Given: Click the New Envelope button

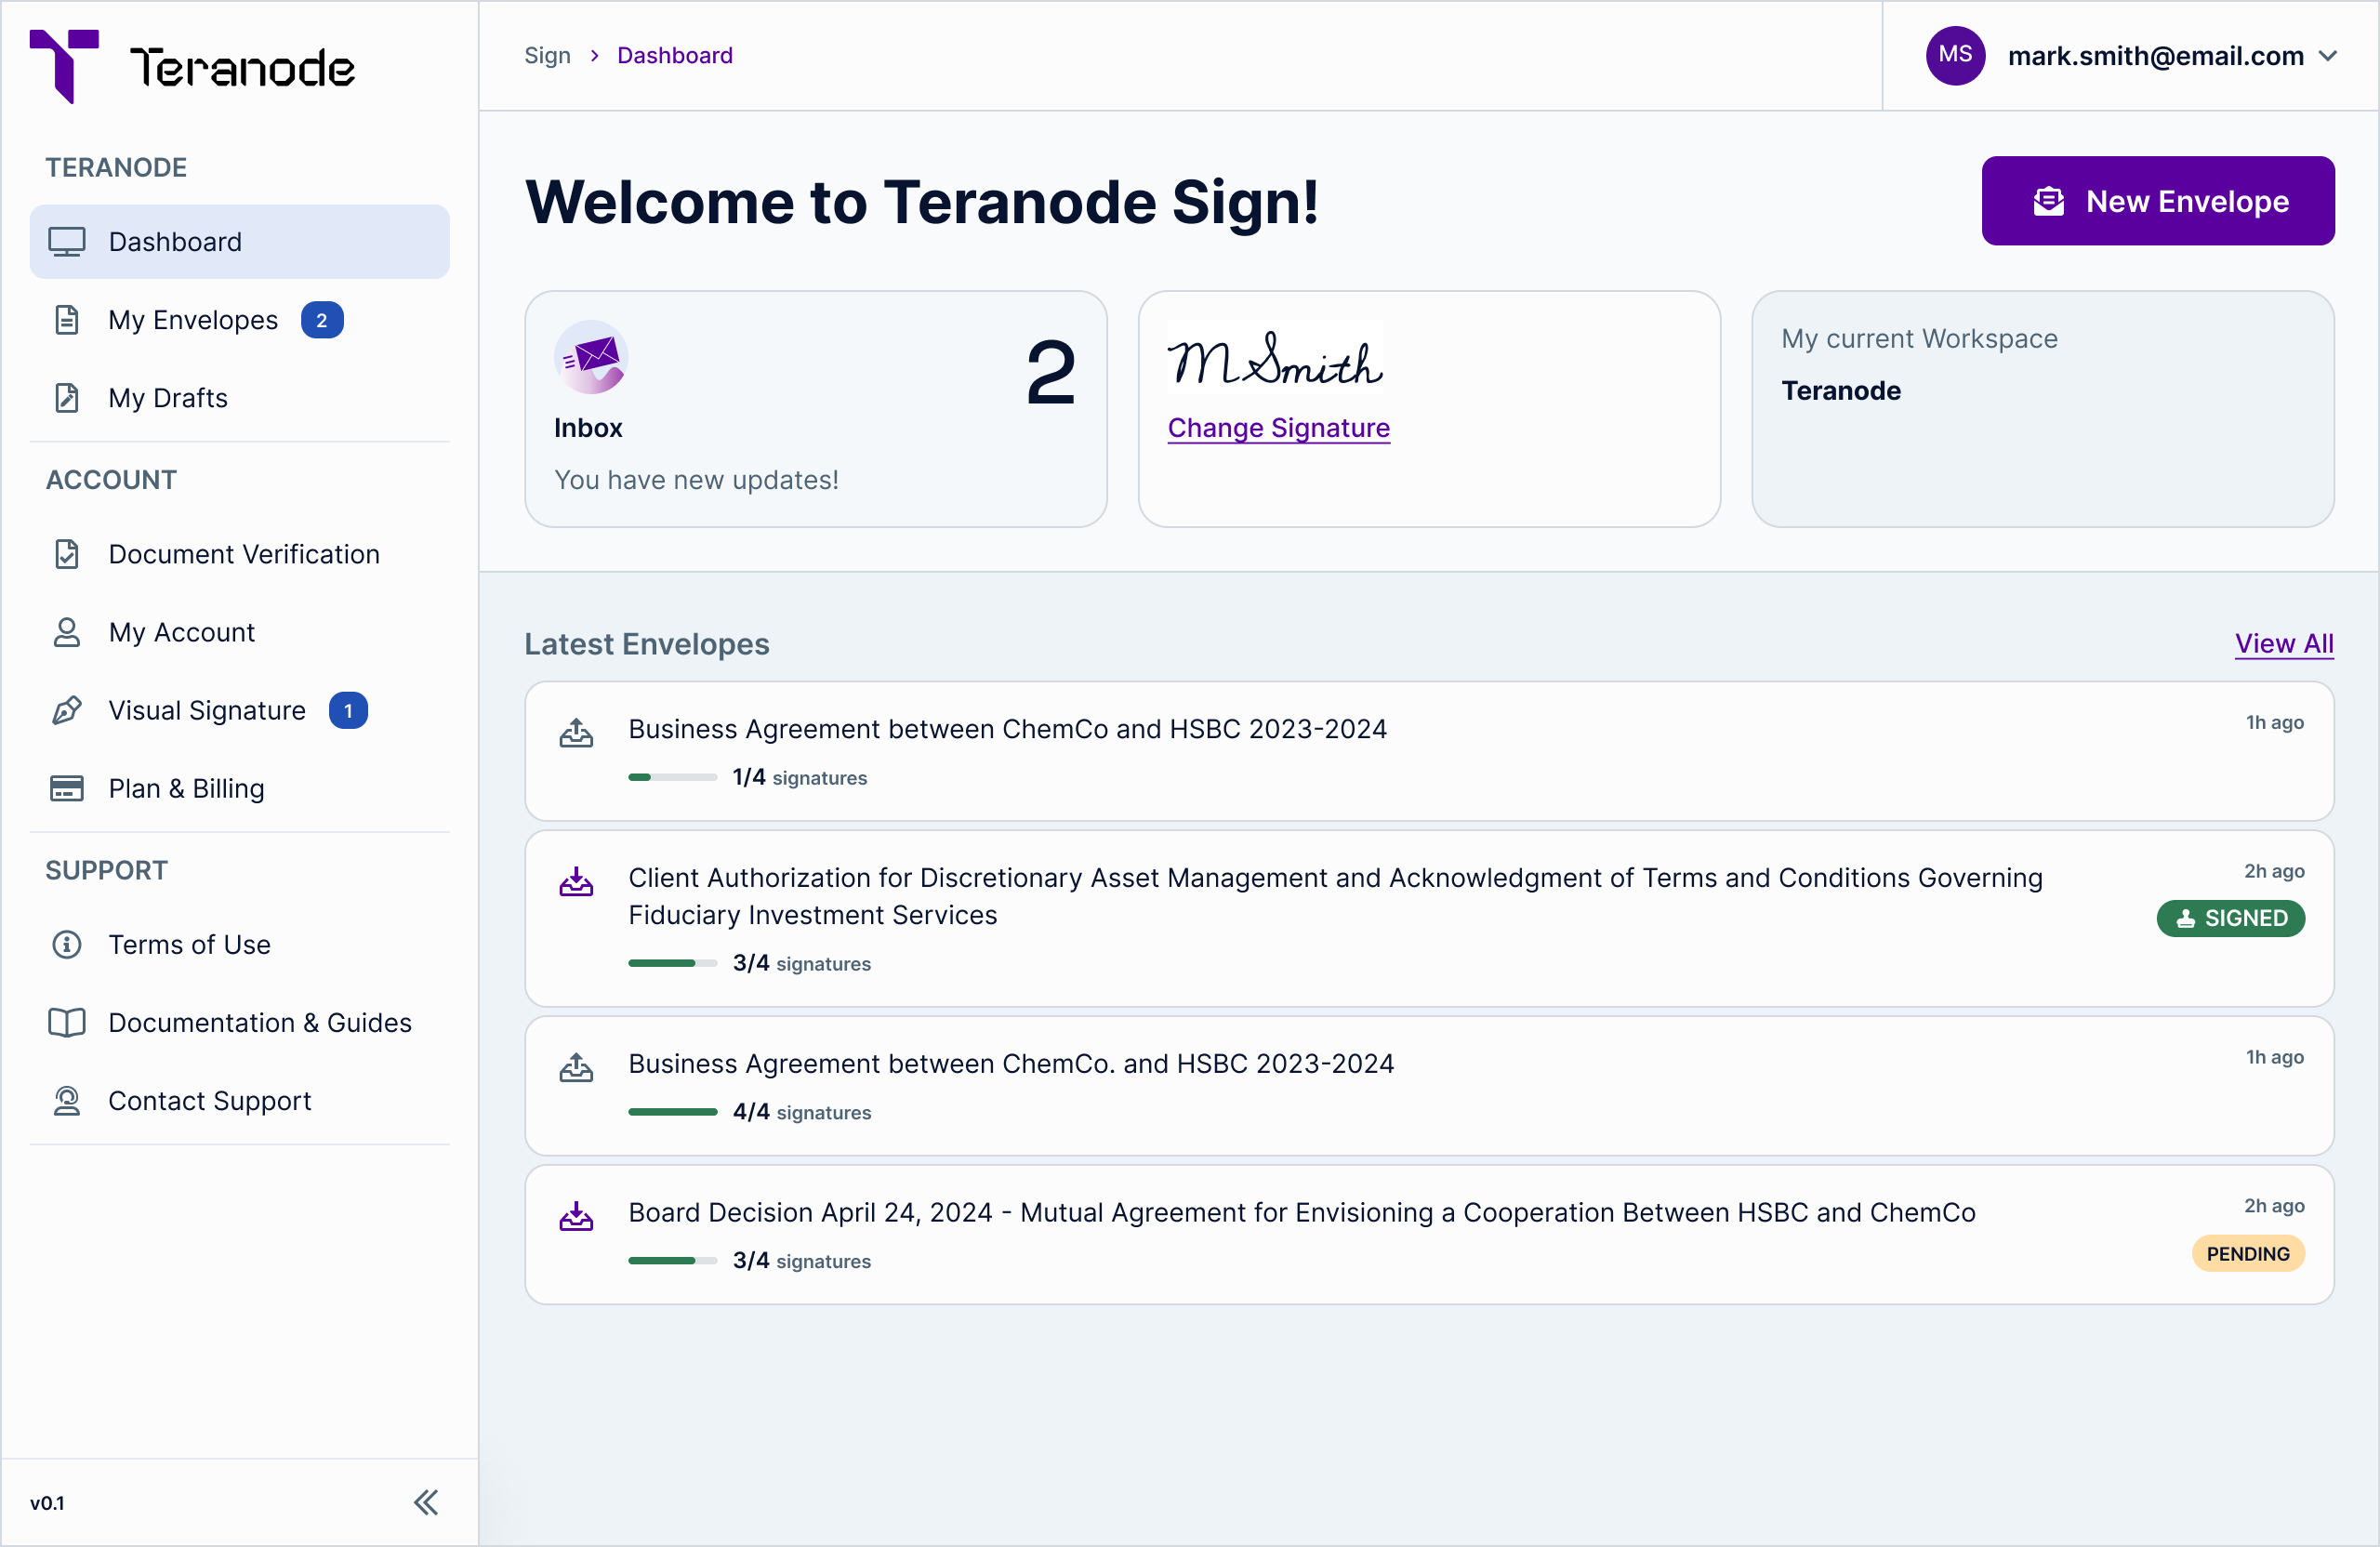Looking at the screenshot, I should [x=2157, y=201].
